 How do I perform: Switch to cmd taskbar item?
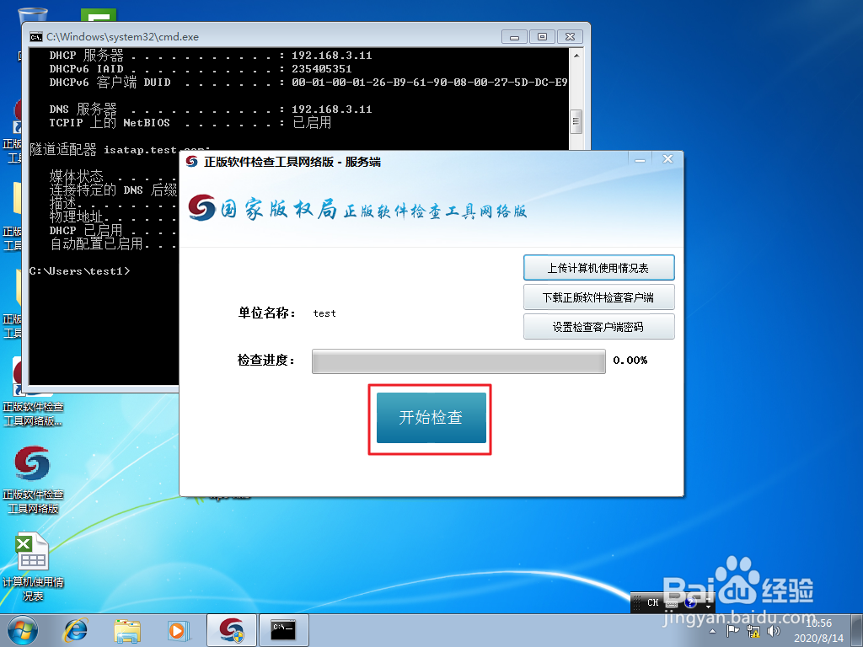point(284,630)
